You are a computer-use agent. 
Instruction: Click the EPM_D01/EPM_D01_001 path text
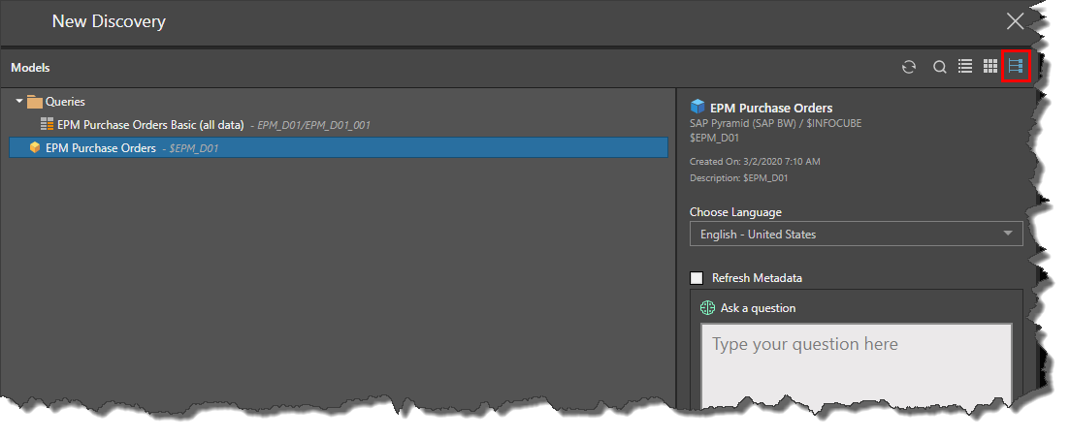[x=313, y=125]
